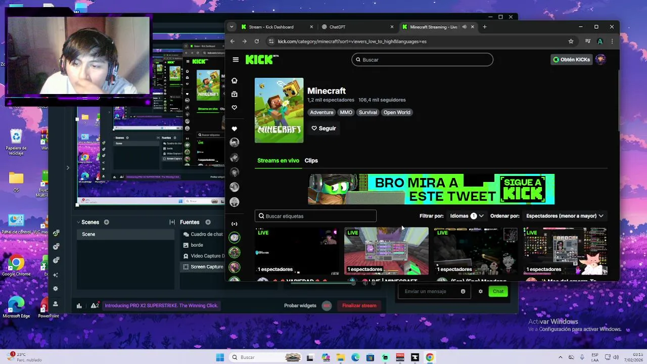This screenshot has width=647, height=364.
Task: Click the Windows Start button
Action: tap(220, 357)
